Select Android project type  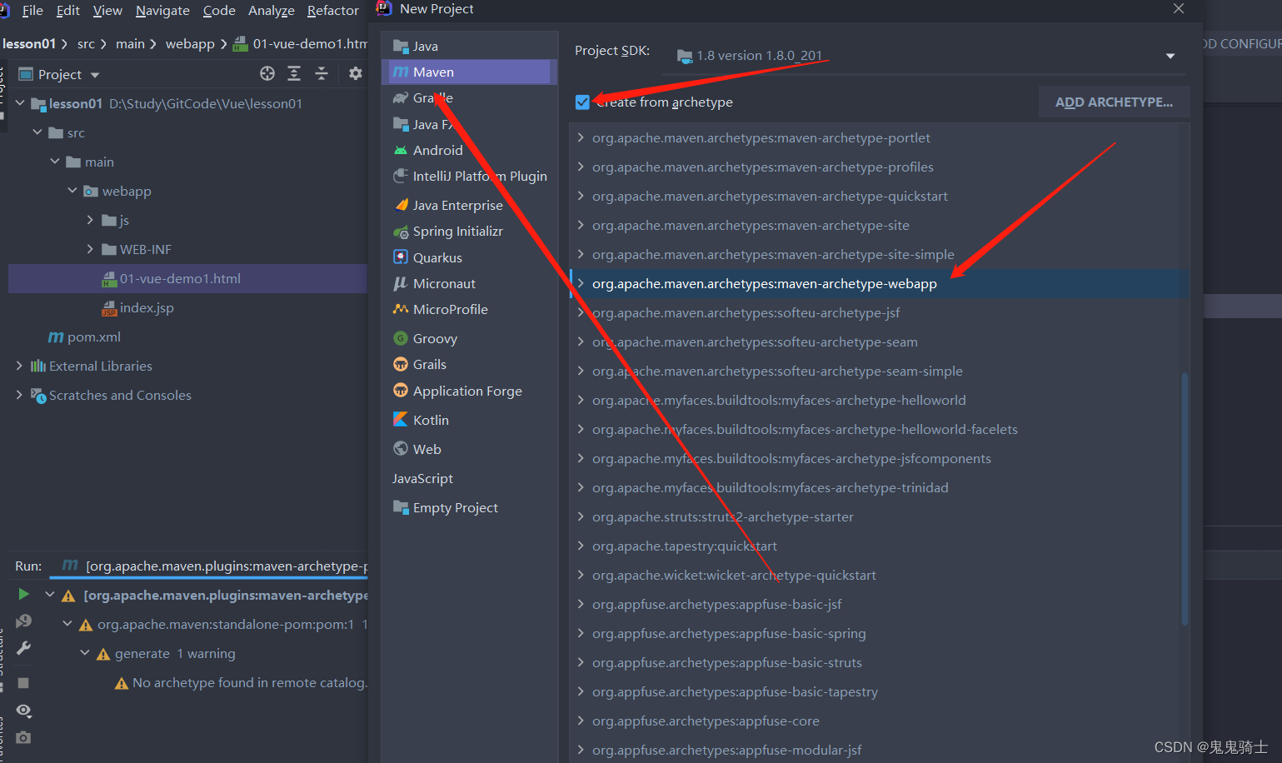click(469, 150)
